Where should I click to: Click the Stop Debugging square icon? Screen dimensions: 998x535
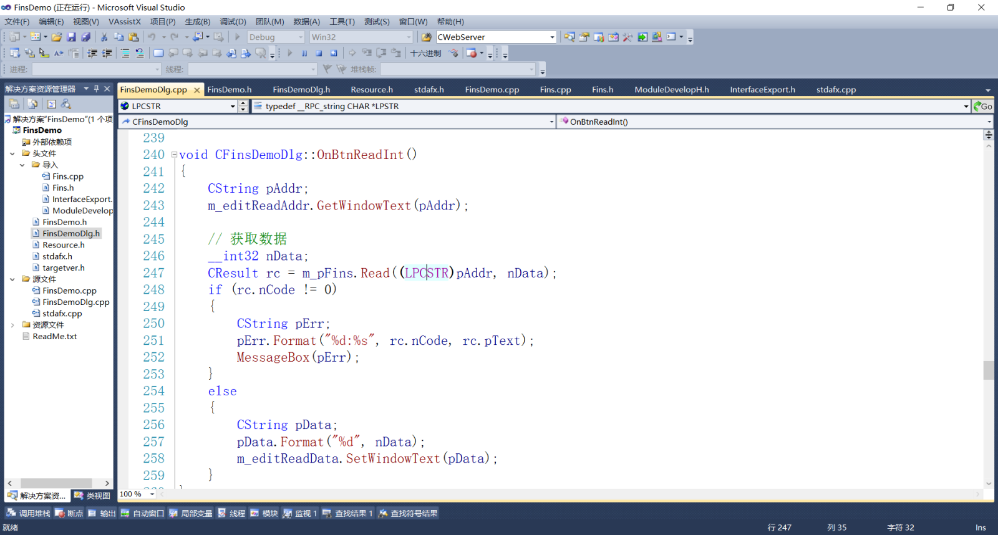click(x=319, y=54)
